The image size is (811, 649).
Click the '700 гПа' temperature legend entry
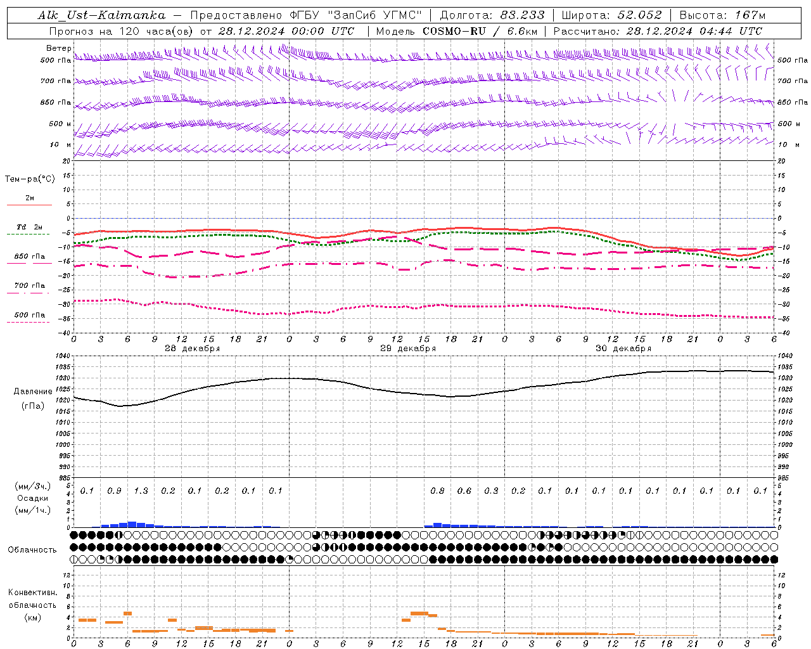(x=30, y=286)
